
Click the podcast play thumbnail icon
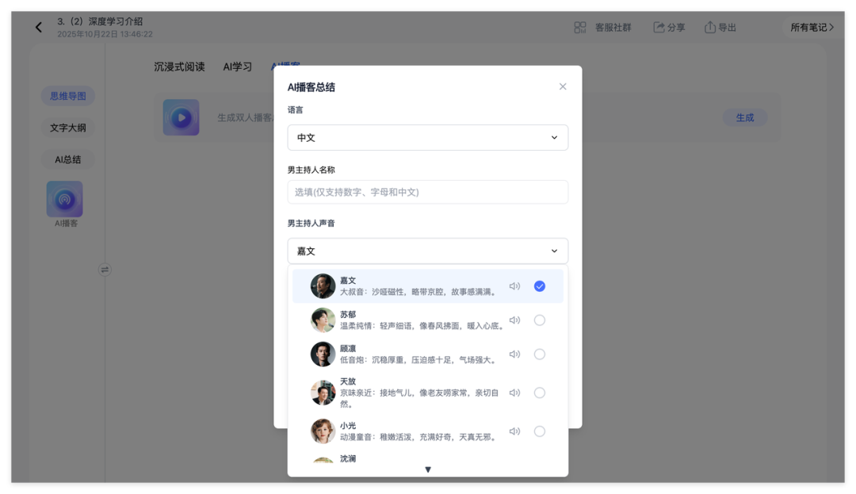[x=181, y=117]
